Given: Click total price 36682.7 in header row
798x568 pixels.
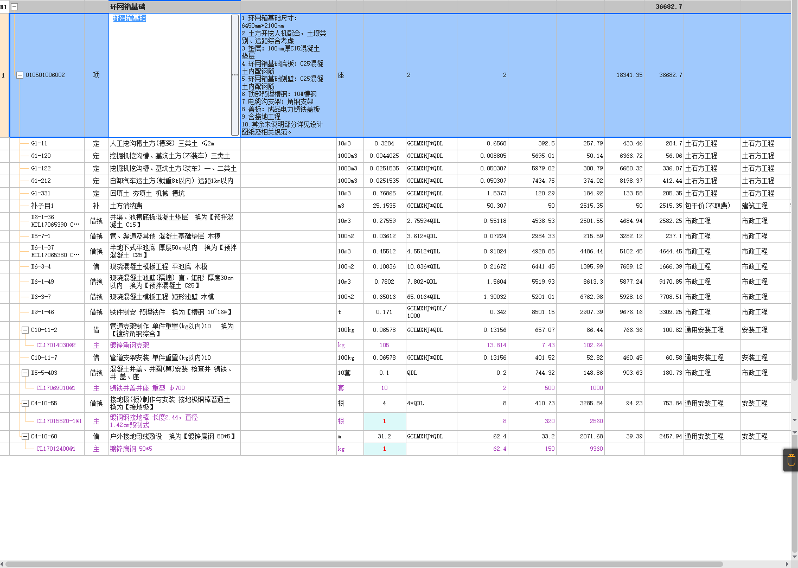Looking at the screenshot, I should 669,7.
